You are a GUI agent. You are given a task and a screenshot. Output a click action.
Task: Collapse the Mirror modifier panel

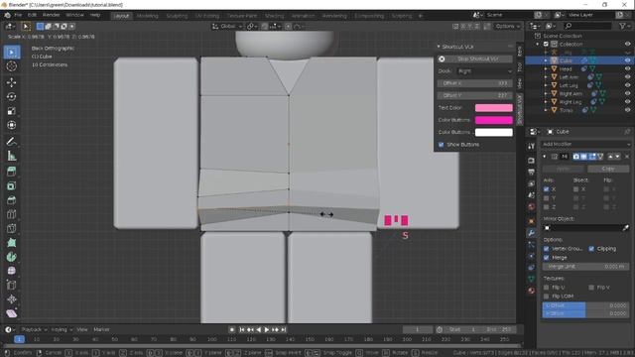pos(545,157)
